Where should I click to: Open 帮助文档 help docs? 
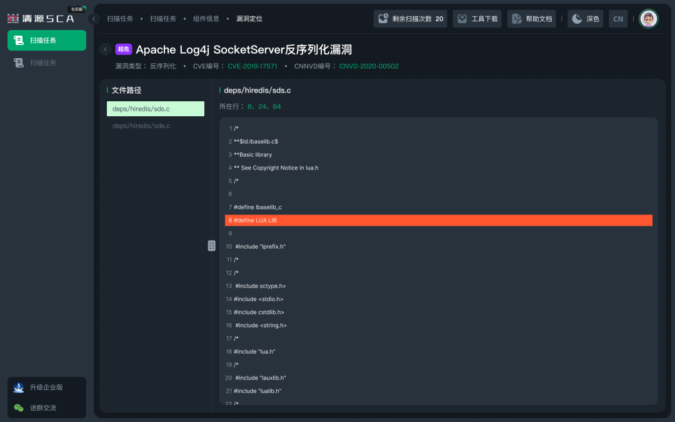[x=532, y=19]
